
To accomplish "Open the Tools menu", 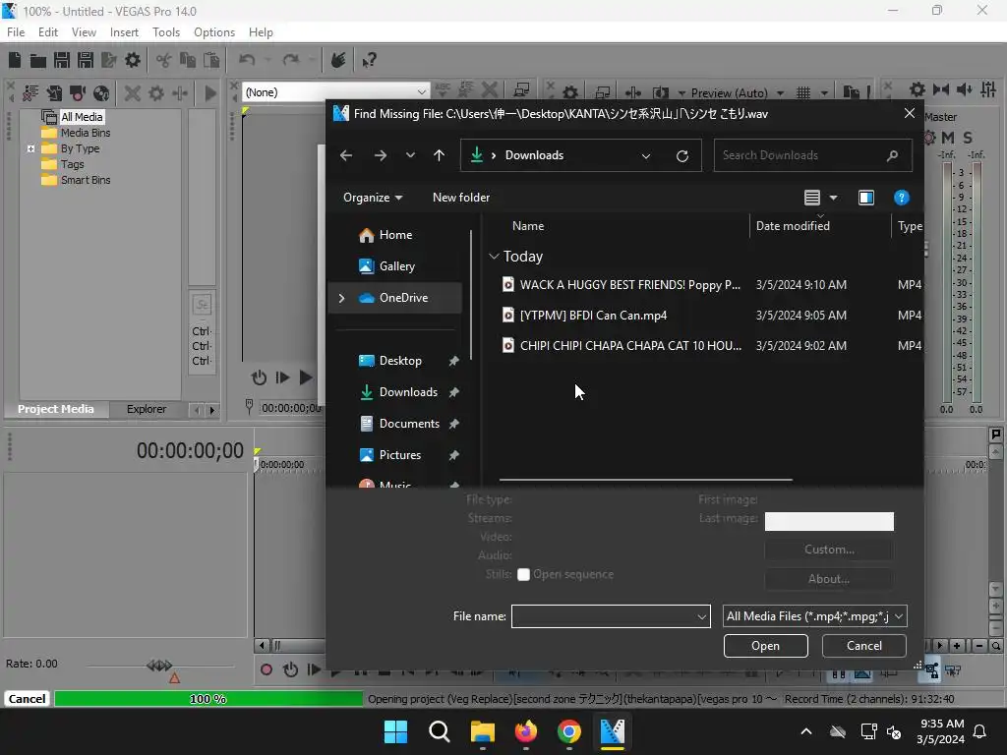I will [165, 32].
